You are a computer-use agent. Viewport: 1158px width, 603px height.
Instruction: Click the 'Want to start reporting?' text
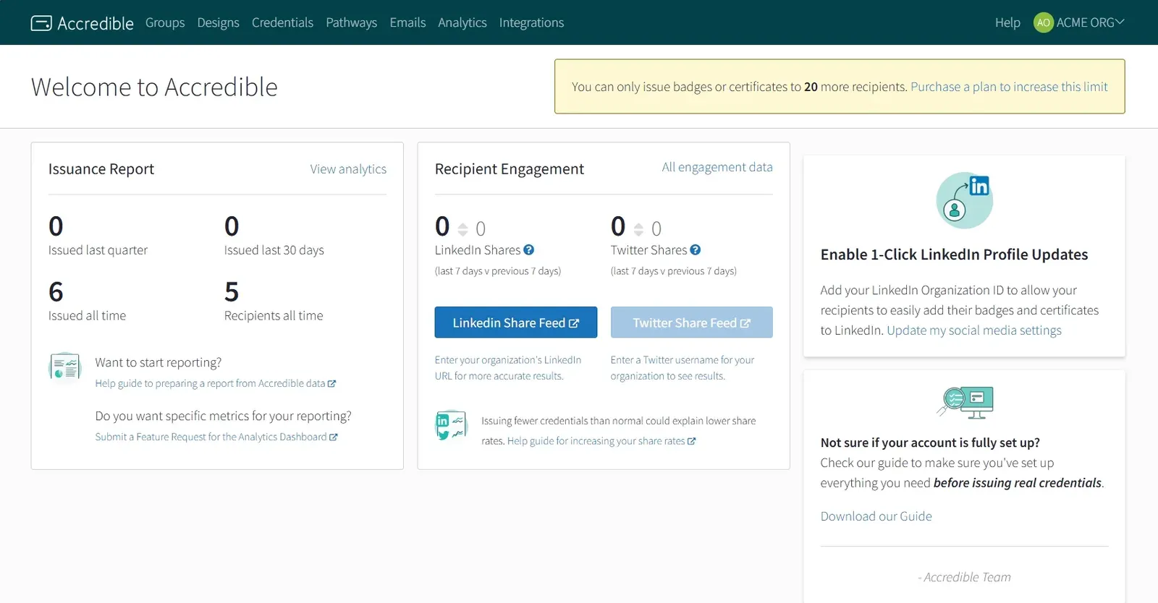[x=159, y=362]
